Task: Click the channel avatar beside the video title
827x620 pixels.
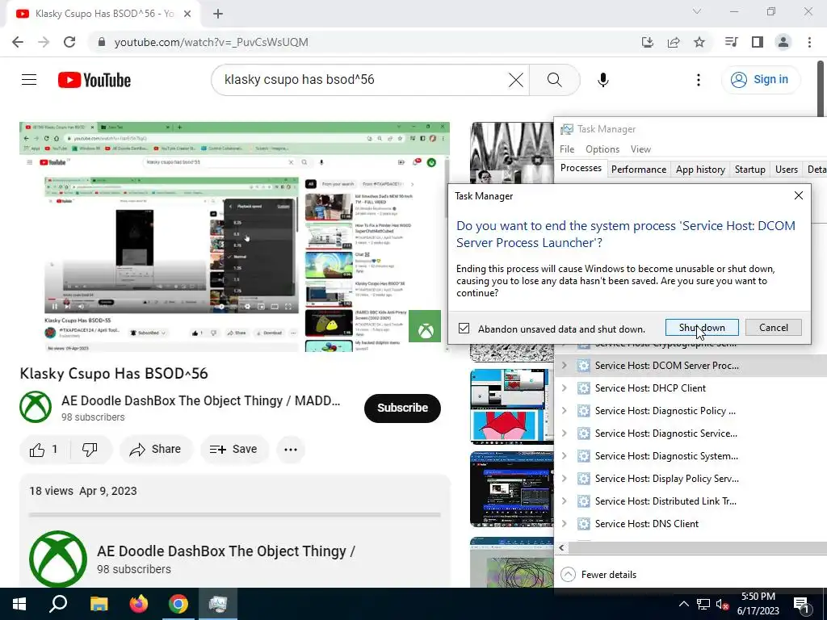Action: 36,407
